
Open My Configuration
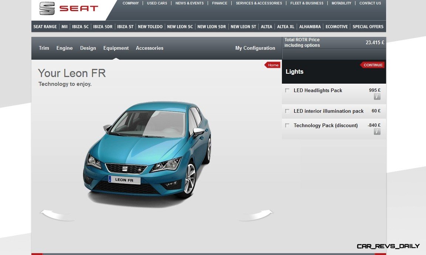click(255, 48)
